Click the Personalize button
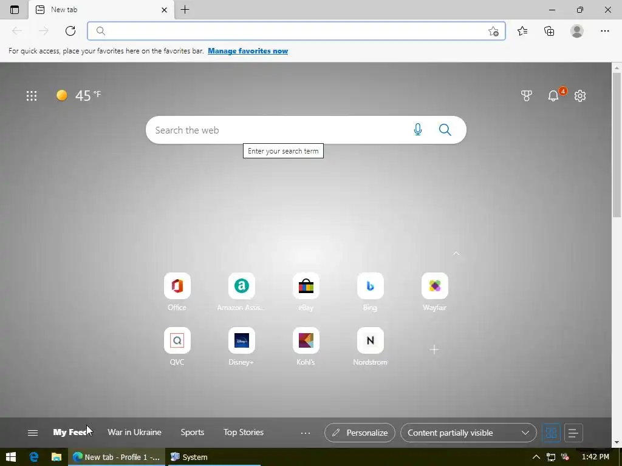The height and width of the screenshot is (466, 622). tap(360, 433)
